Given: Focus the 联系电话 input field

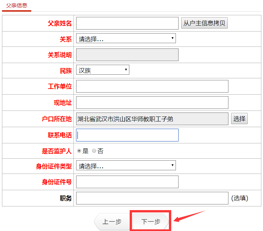Looking at the screenshot, I should [127, 135].
